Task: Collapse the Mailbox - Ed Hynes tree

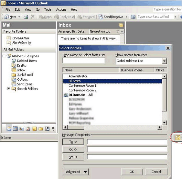Action: point(4,56)
